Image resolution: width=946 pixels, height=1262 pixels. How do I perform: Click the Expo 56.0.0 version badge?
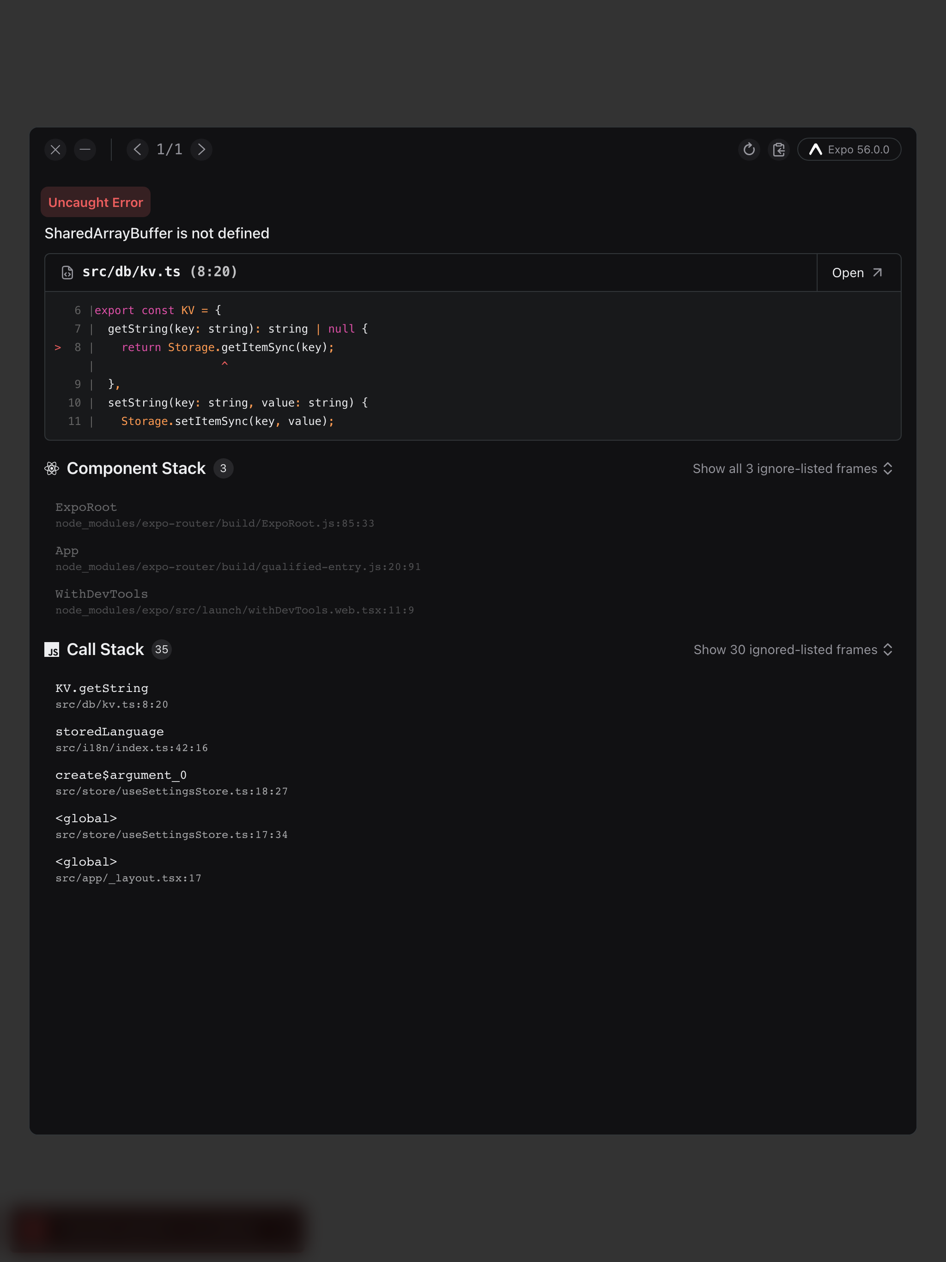[849, 150]
